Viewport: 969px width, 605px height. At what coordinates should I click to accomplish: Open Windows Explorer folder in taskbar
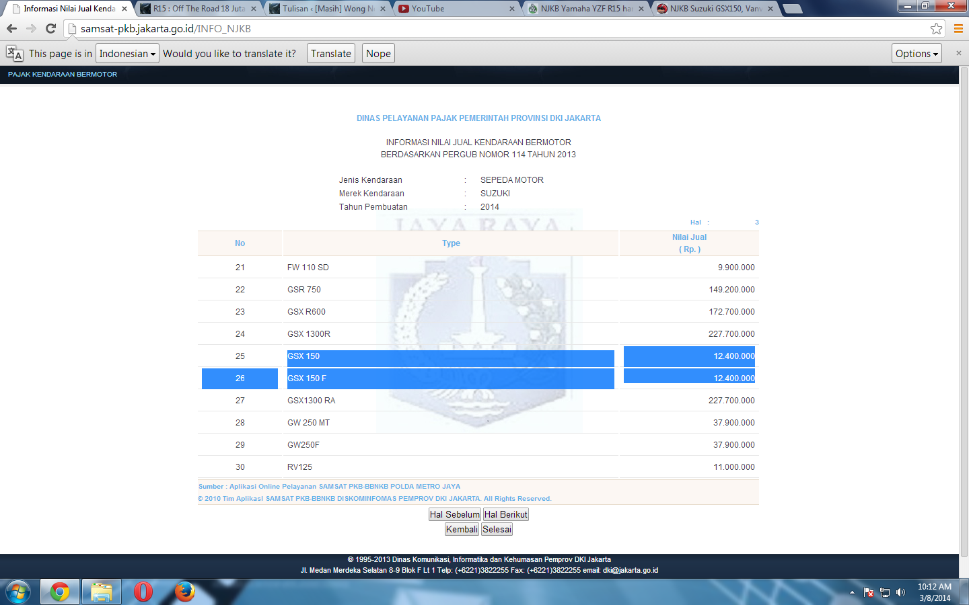(101, 592)
